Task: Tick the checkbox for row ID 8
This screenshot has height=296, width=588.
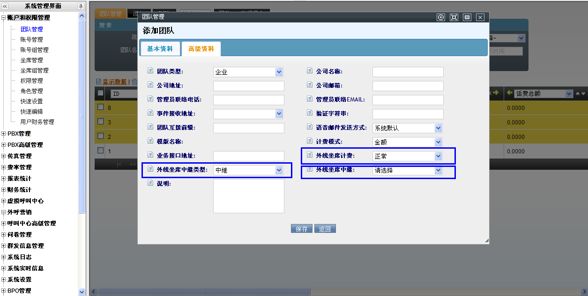Action: 100,107
